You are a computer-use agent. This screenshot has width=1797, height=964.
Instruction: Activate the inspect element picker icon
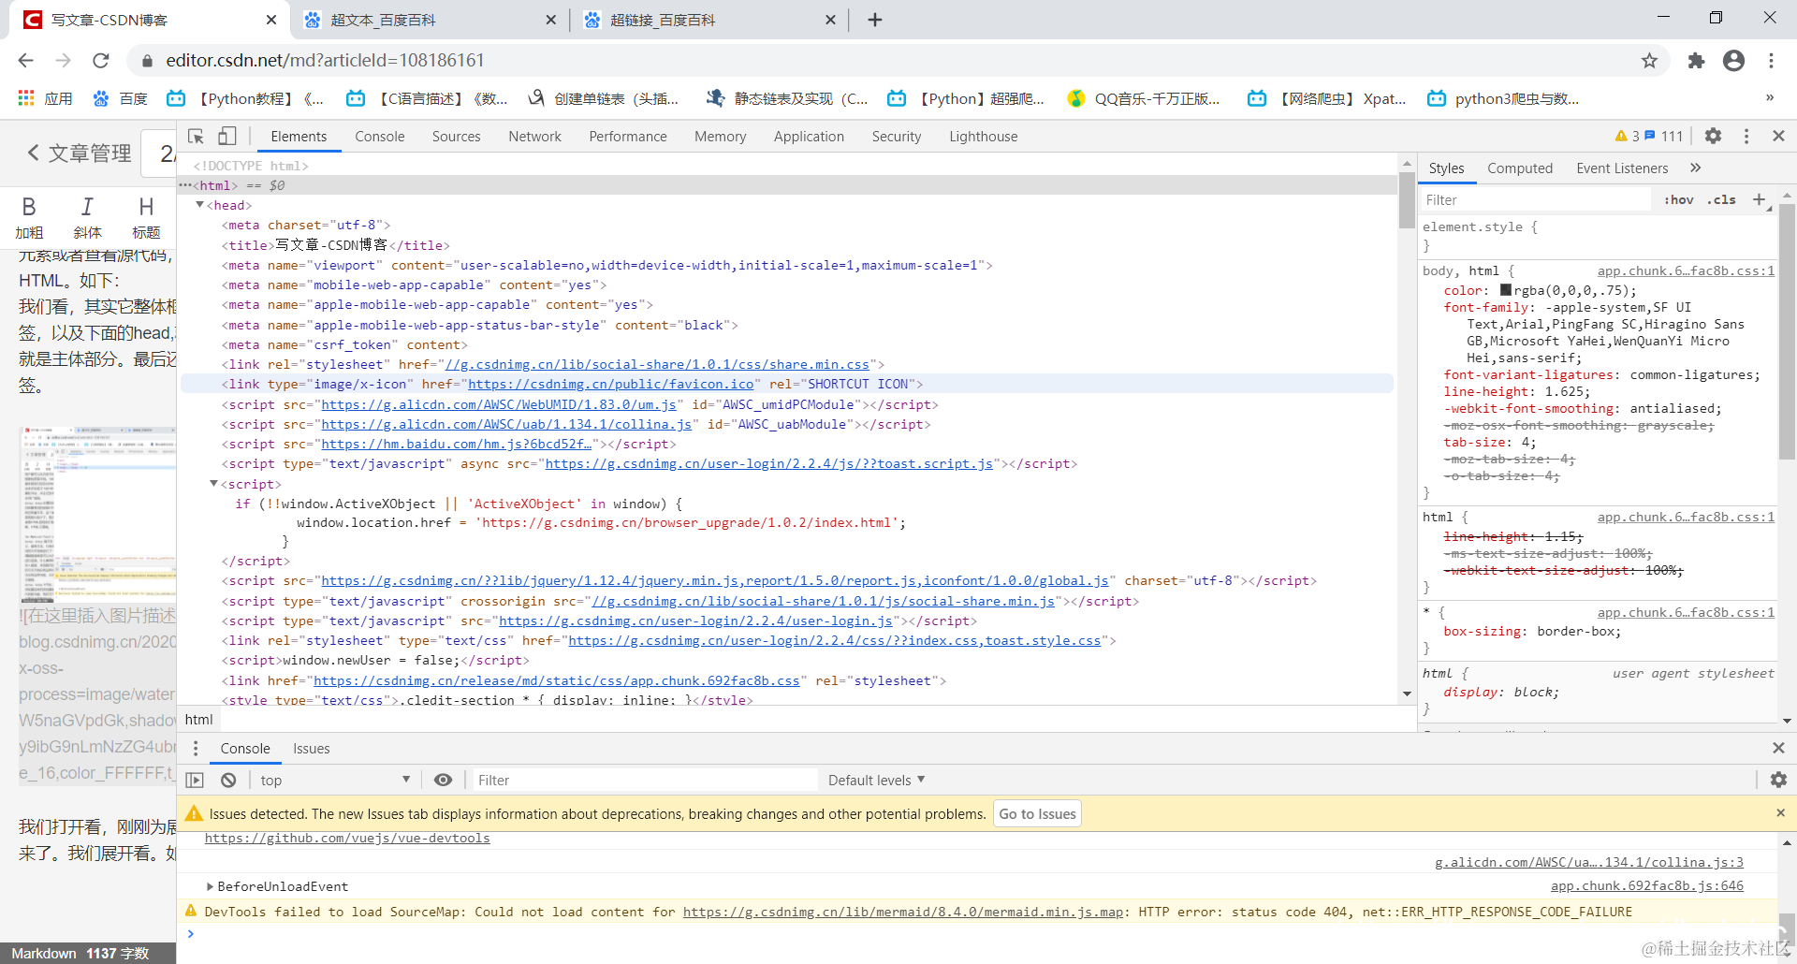[x=196, y=136]
